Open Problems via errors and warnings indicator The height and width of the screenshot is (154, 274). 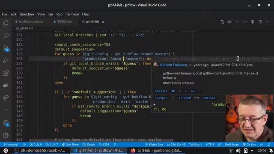[36, 145]
